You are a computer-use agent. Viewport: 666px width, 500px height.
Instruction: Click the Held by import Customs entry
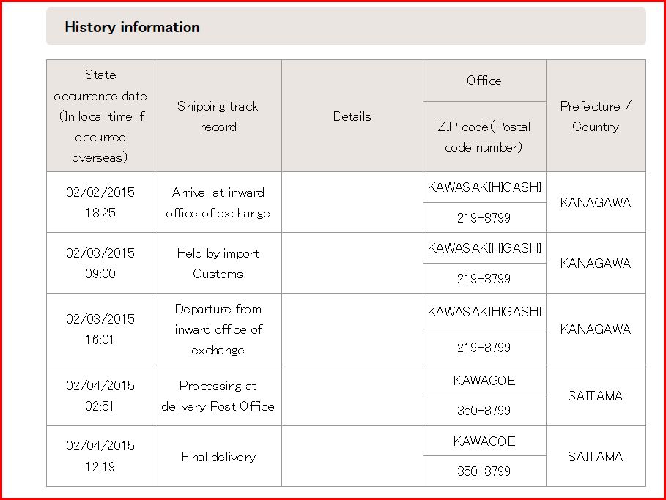click(x=218, y=264)
